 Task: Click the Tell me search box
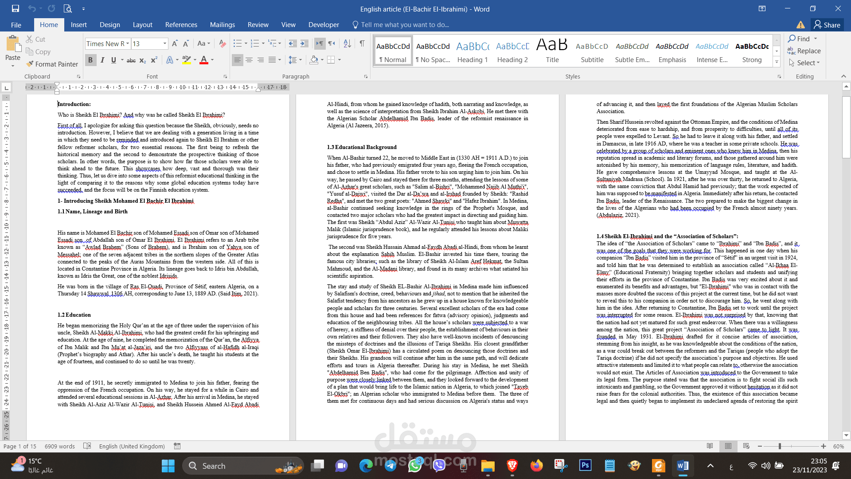(401, 25)
